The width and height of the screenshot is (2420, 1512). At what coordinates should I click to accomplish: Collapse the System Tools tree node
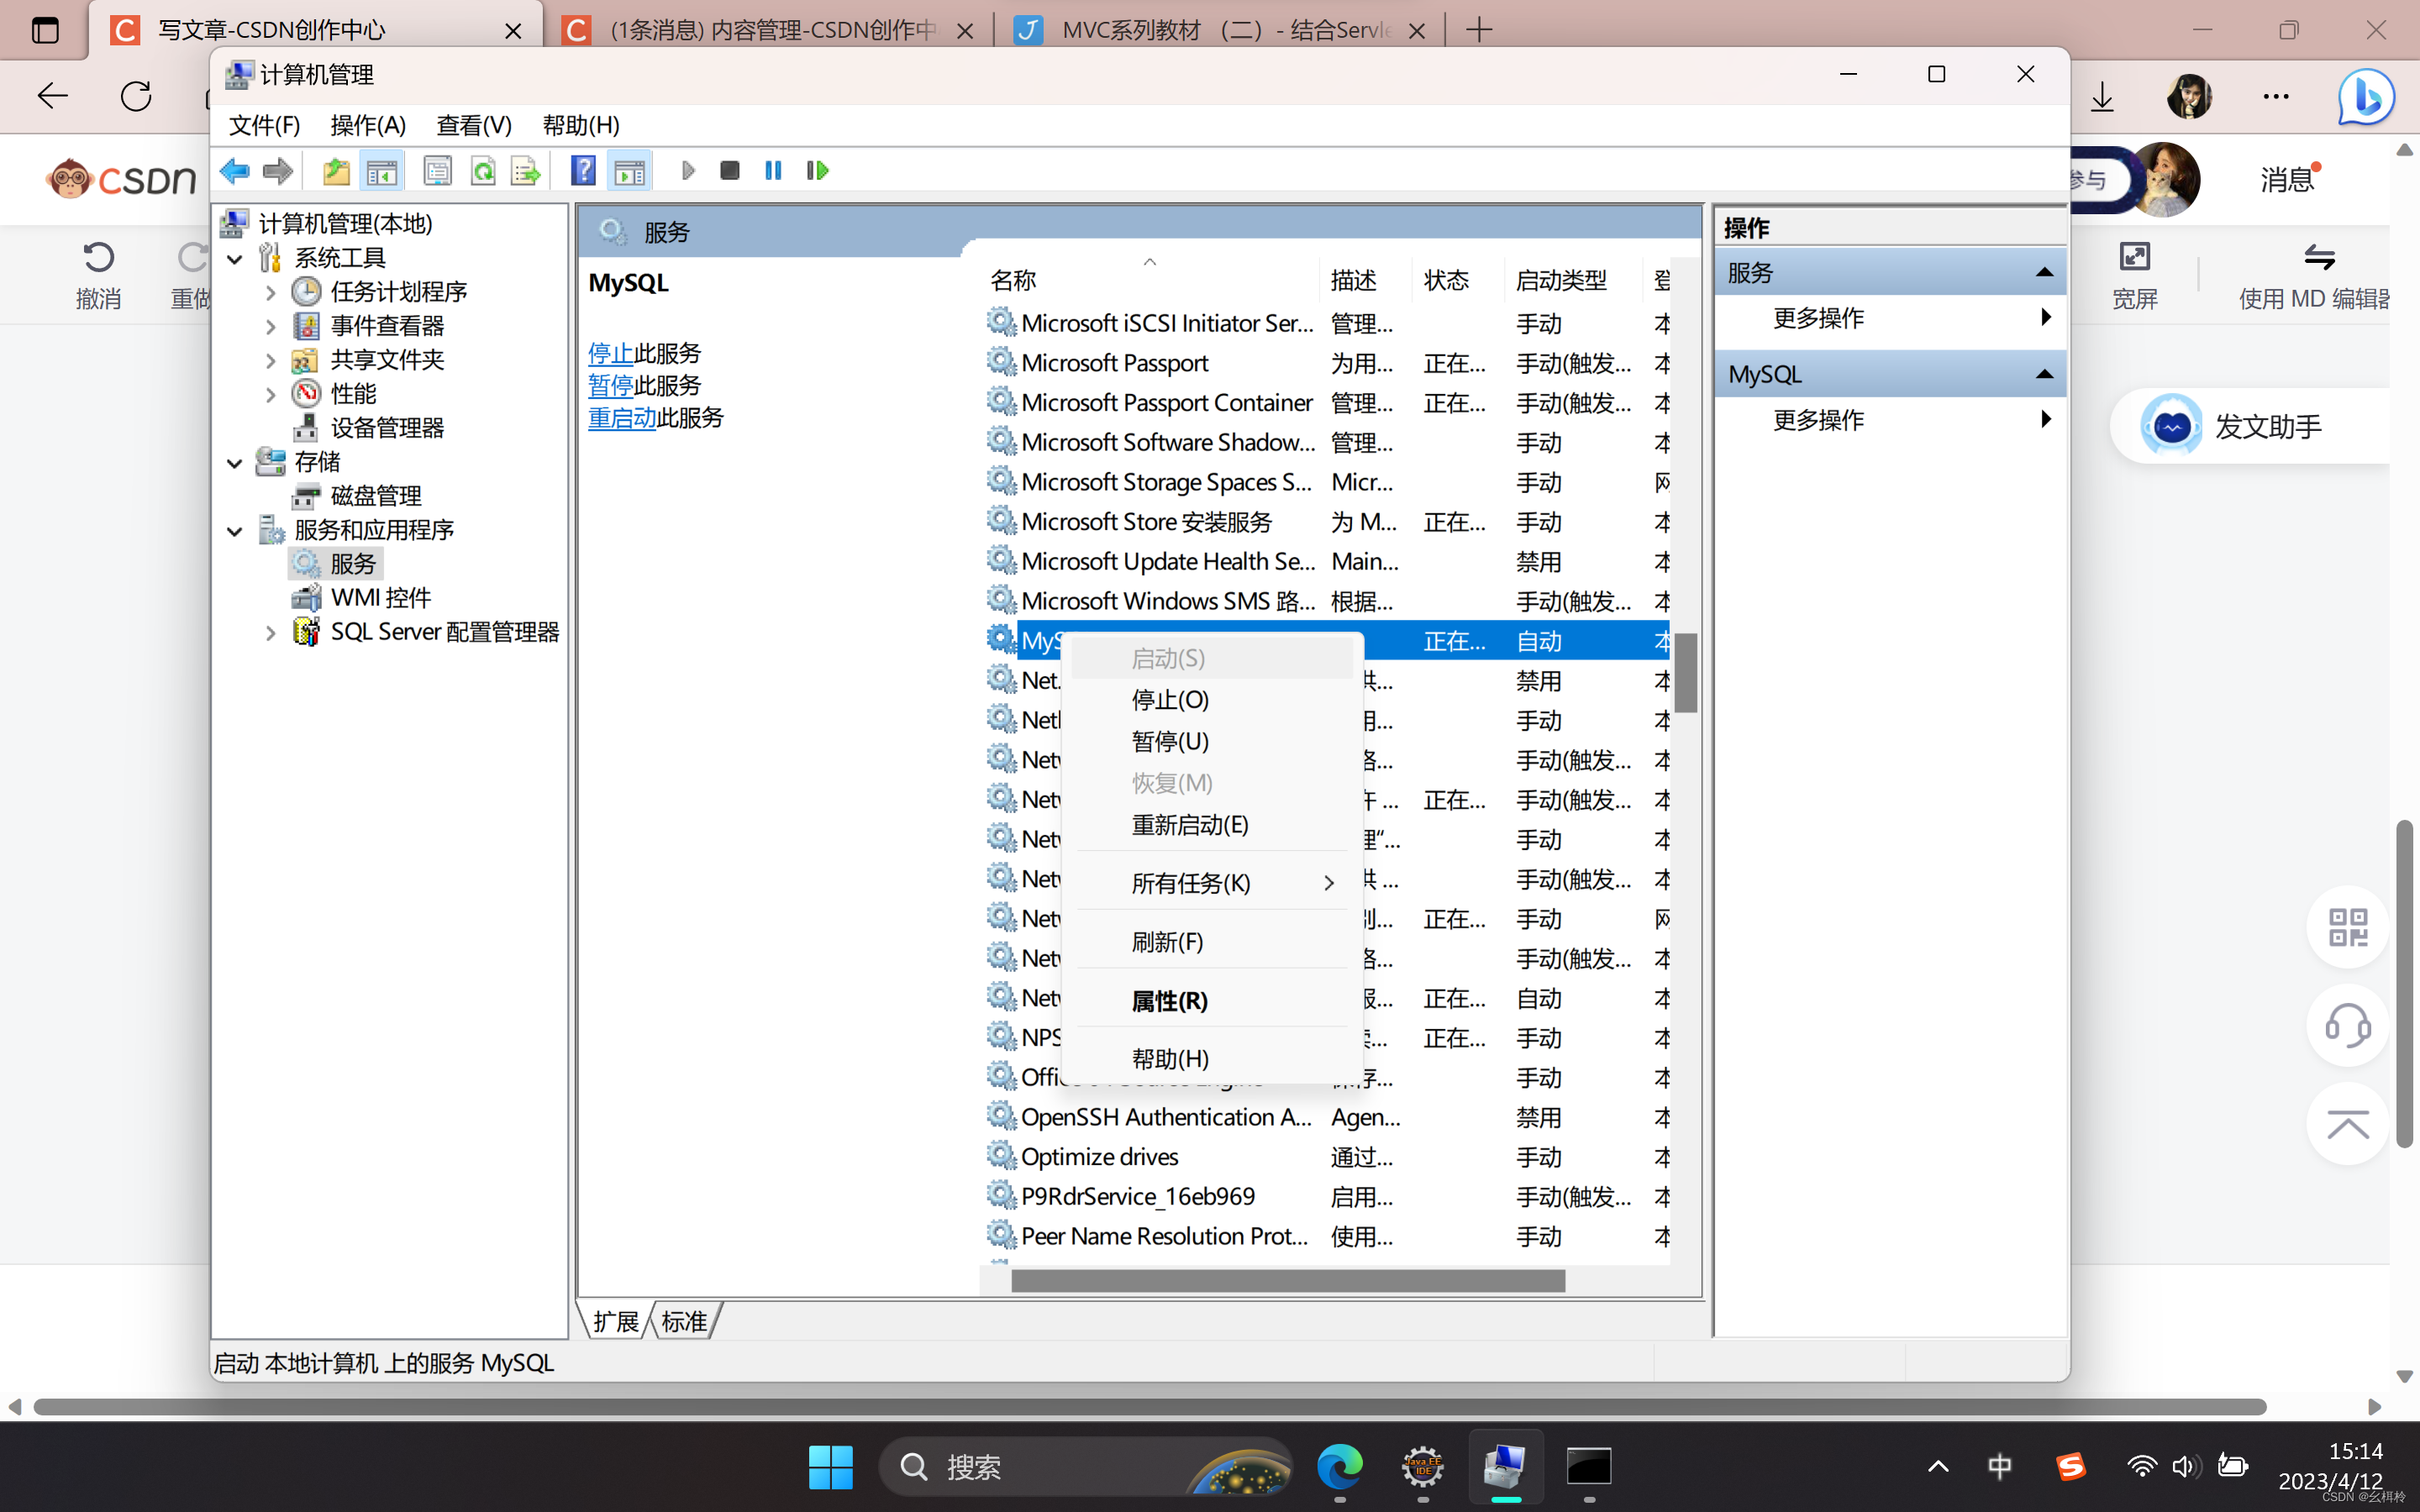click(235, 259)
